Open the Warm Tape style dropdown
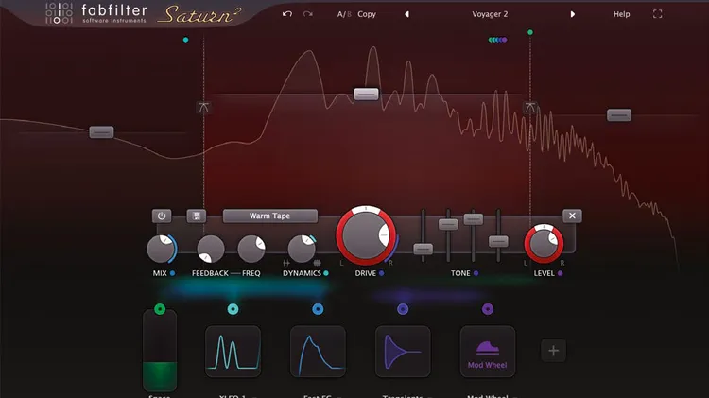 (270, 216)
